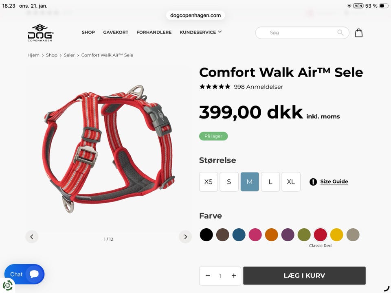Show previous product image with left arrow
This screenshot has width=391, height=293.
[x=32, y=237]
